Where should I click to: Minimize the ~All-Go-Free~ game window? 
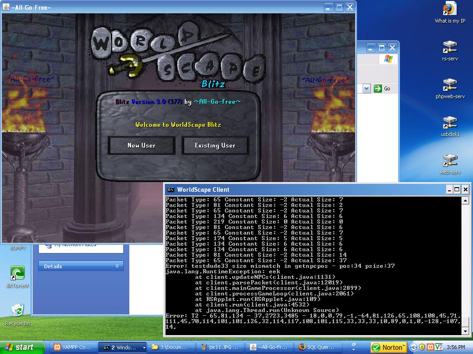pyautogui.click(x=329, y=7)
